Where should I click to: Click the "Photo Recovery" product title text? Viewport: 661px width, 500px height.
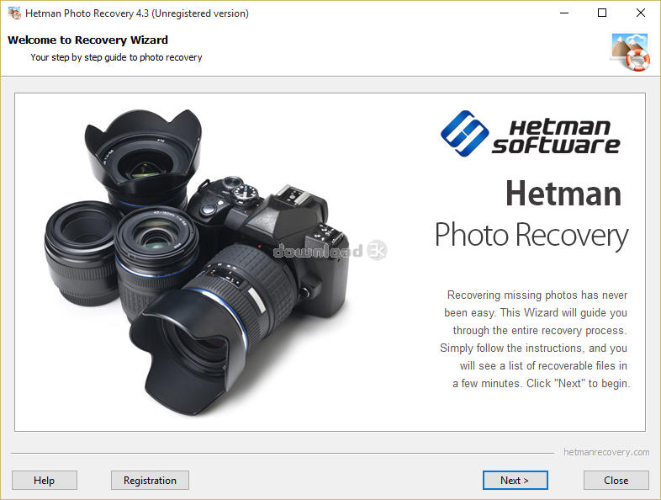click(x=531, y=235)
